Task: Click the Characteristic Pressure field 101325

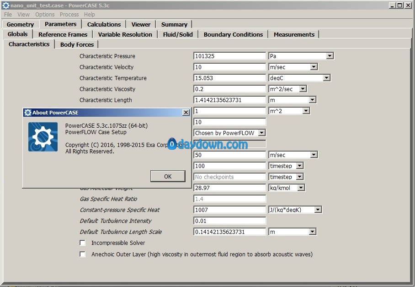Action: pyautogui.click(x=229, y=56)
